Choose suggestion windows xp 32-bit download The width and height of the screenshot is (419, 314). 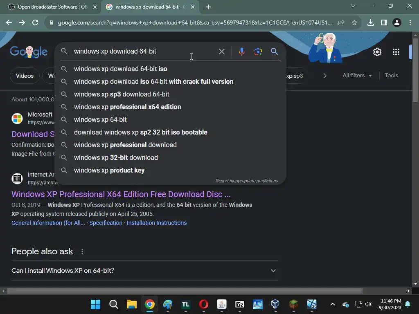(170, 158)
